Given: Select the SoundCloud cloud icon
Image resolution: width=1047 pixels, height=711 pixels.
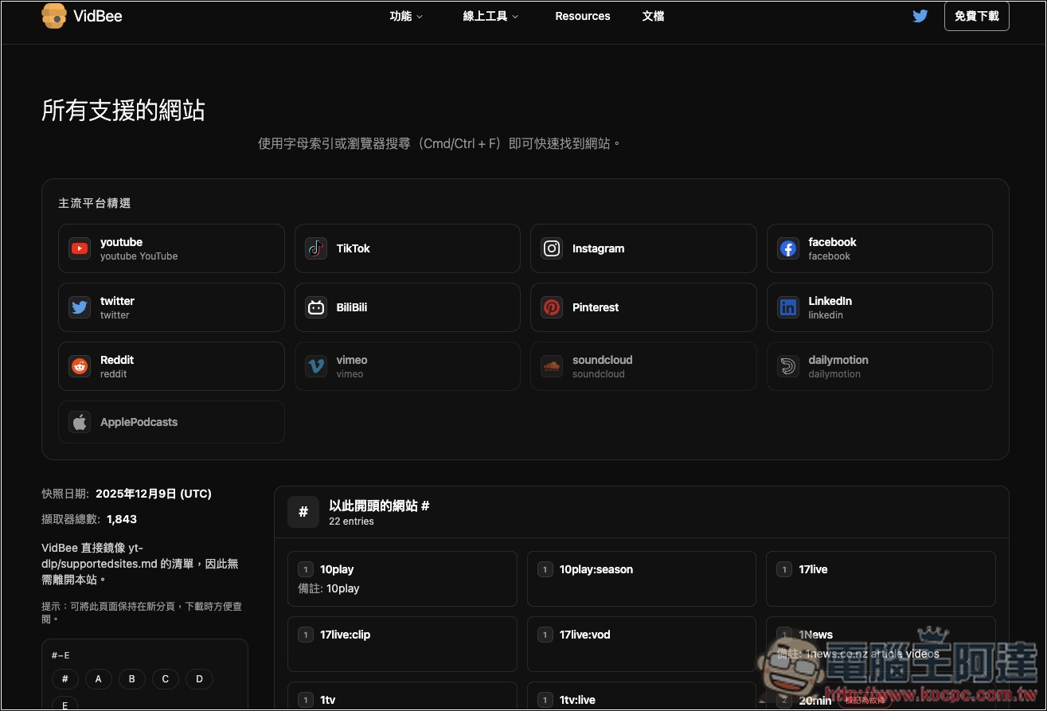Looking at the screenshot, I should (x=552, y=366).
